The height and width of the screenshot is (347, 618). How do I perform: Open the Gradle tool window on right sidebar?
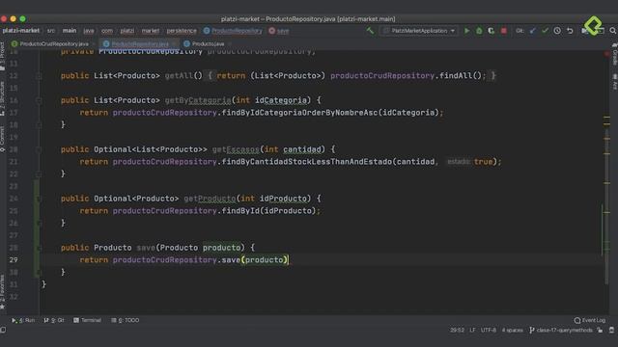(x=615, y=55)
